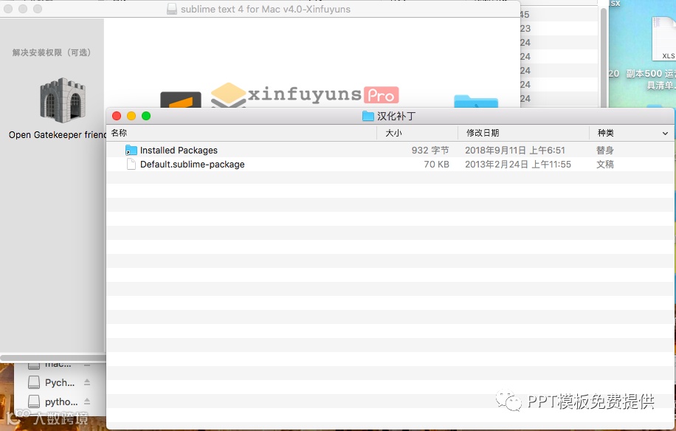Click the date 2013年2月24日 上午11:55
This screenshot has height=431, width=676.
pos(518,165)
